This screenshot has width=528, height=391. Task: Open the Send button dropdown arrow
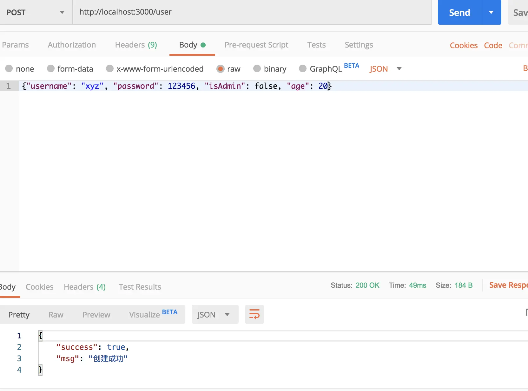pyautogui.click(x=492, y=12)
